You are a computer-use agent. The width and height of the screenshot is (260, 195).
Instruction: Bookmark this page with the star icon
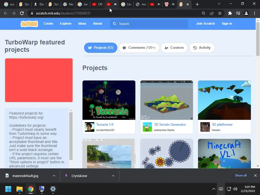tap(220, 13)
